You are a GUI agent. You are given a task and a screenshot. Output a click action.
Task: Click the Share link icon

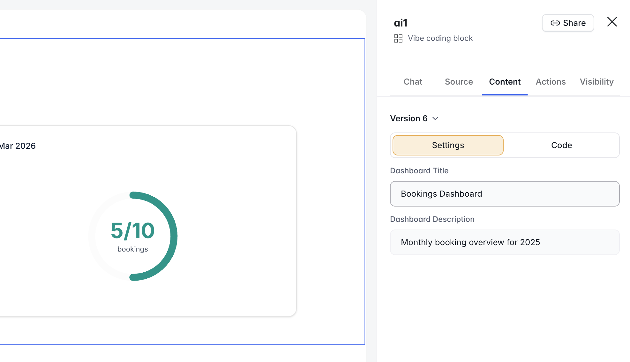point(555,23)
